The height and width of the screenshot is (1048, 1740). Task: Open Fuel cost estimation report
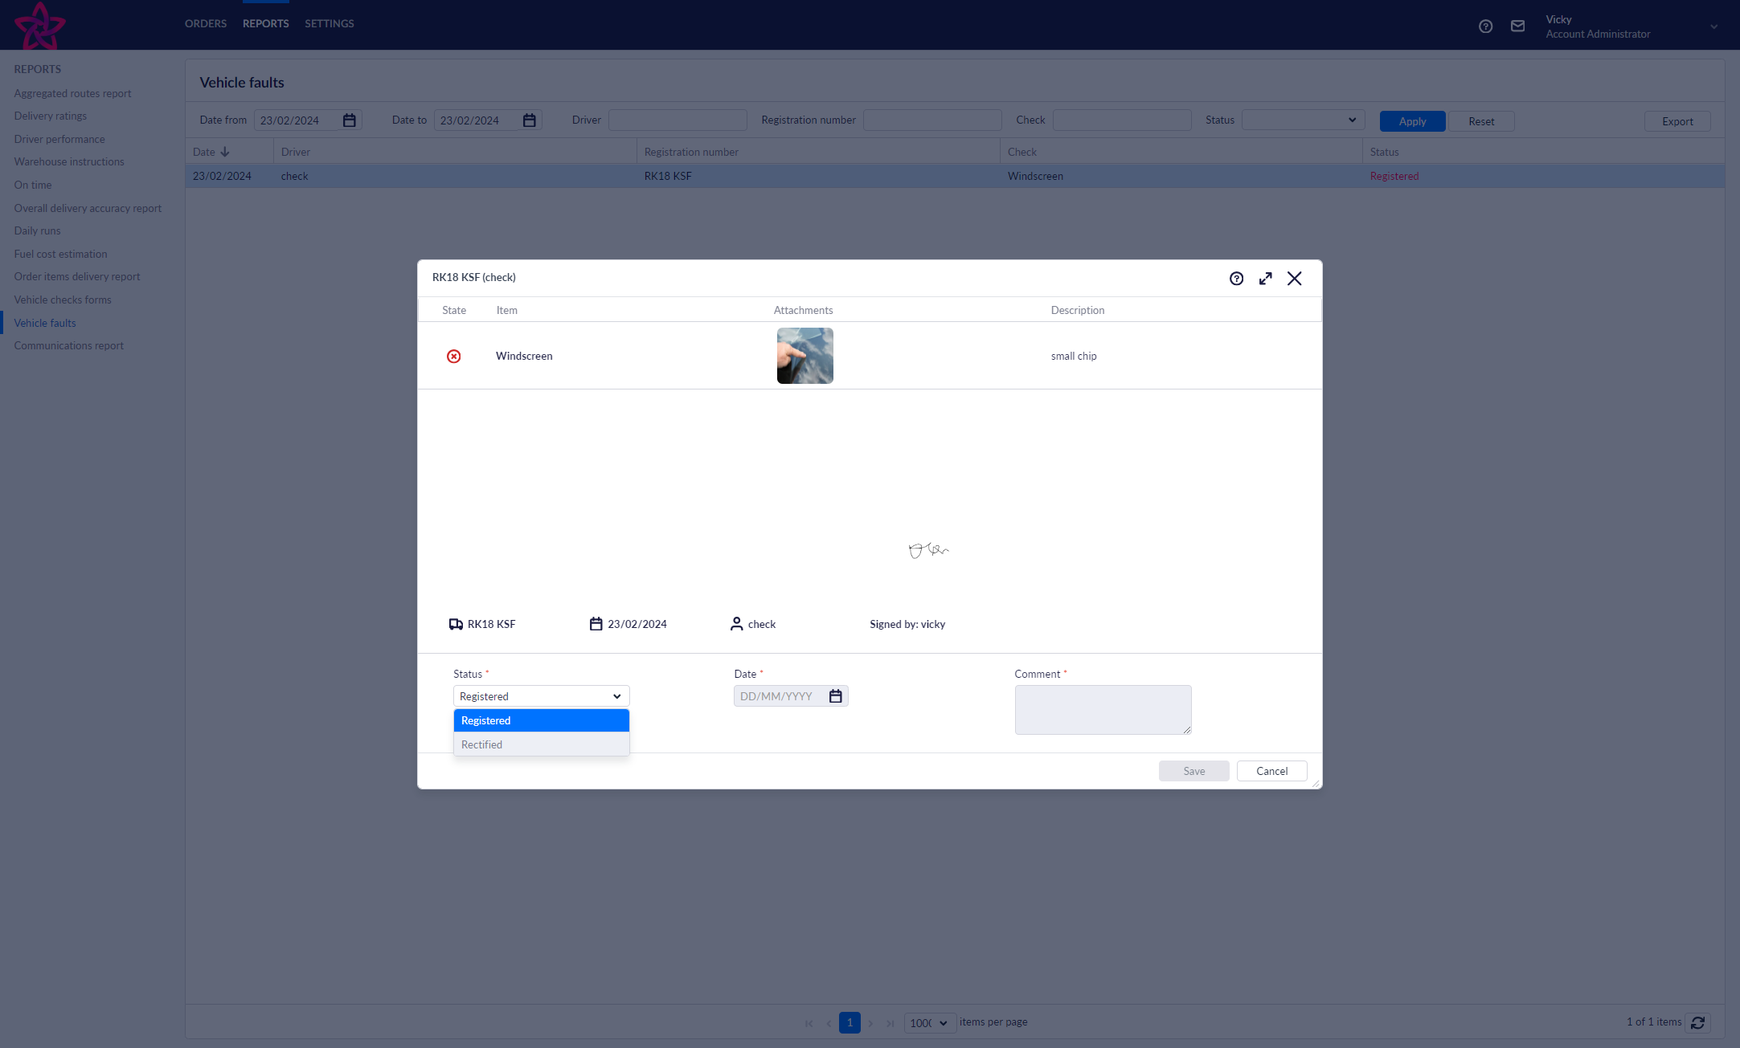(60, 254)
